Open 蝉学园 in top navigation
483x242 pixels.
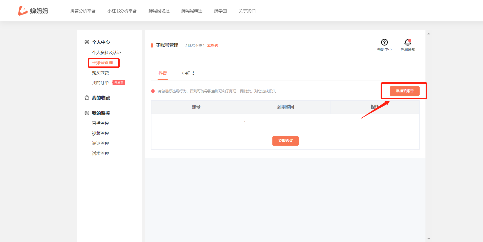tap(221, 11)
